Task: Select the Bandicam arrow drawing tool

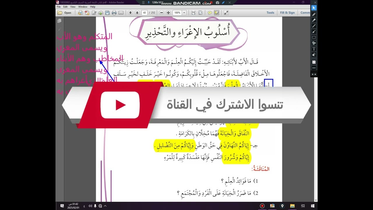Action: [314, 32]
